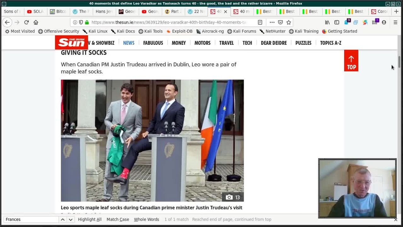The height and width of the screenshot is (227, 403).
Task: Save page to Pocket
Action: click(x=280, y=22)
